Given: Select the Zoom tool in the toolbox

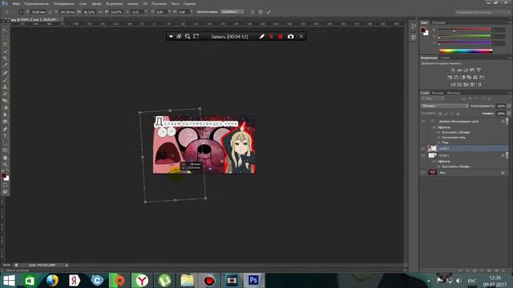Looking at the screenshot, I should point(5,165).
